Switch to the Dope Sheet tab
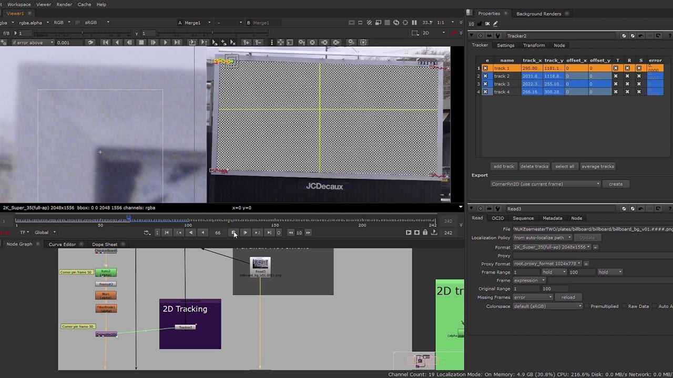Screen dimensions: 673x378 pos(105,244)
